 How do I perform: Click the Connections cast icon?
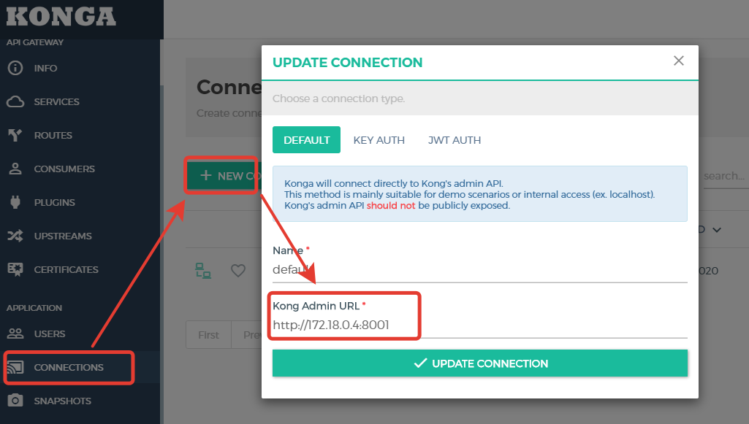(x=15, y=367)
